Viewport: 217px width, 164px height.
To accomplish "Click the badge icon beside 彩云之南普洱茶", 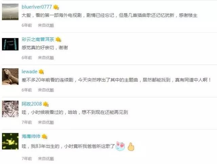I will [x=58, y=40].
